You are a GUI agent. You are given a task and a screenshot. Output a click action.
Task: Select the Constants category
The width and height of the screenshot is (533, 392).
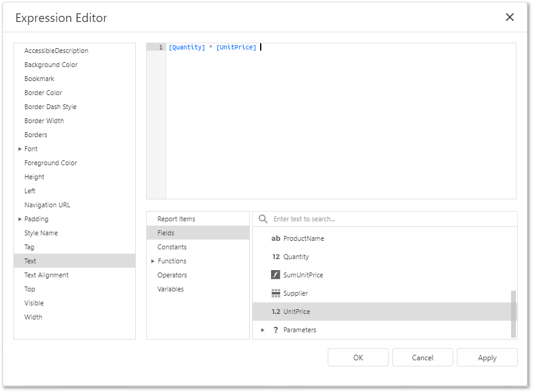coord(172,247)
